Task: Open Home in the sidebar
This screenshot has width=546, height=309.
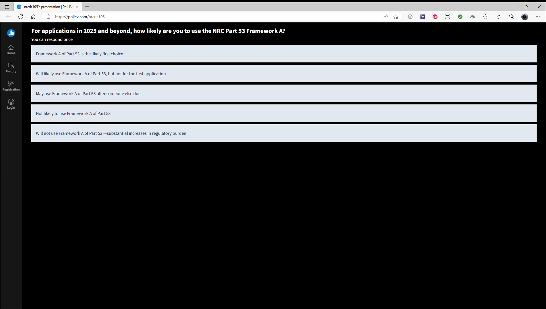Action: [11, 50]
